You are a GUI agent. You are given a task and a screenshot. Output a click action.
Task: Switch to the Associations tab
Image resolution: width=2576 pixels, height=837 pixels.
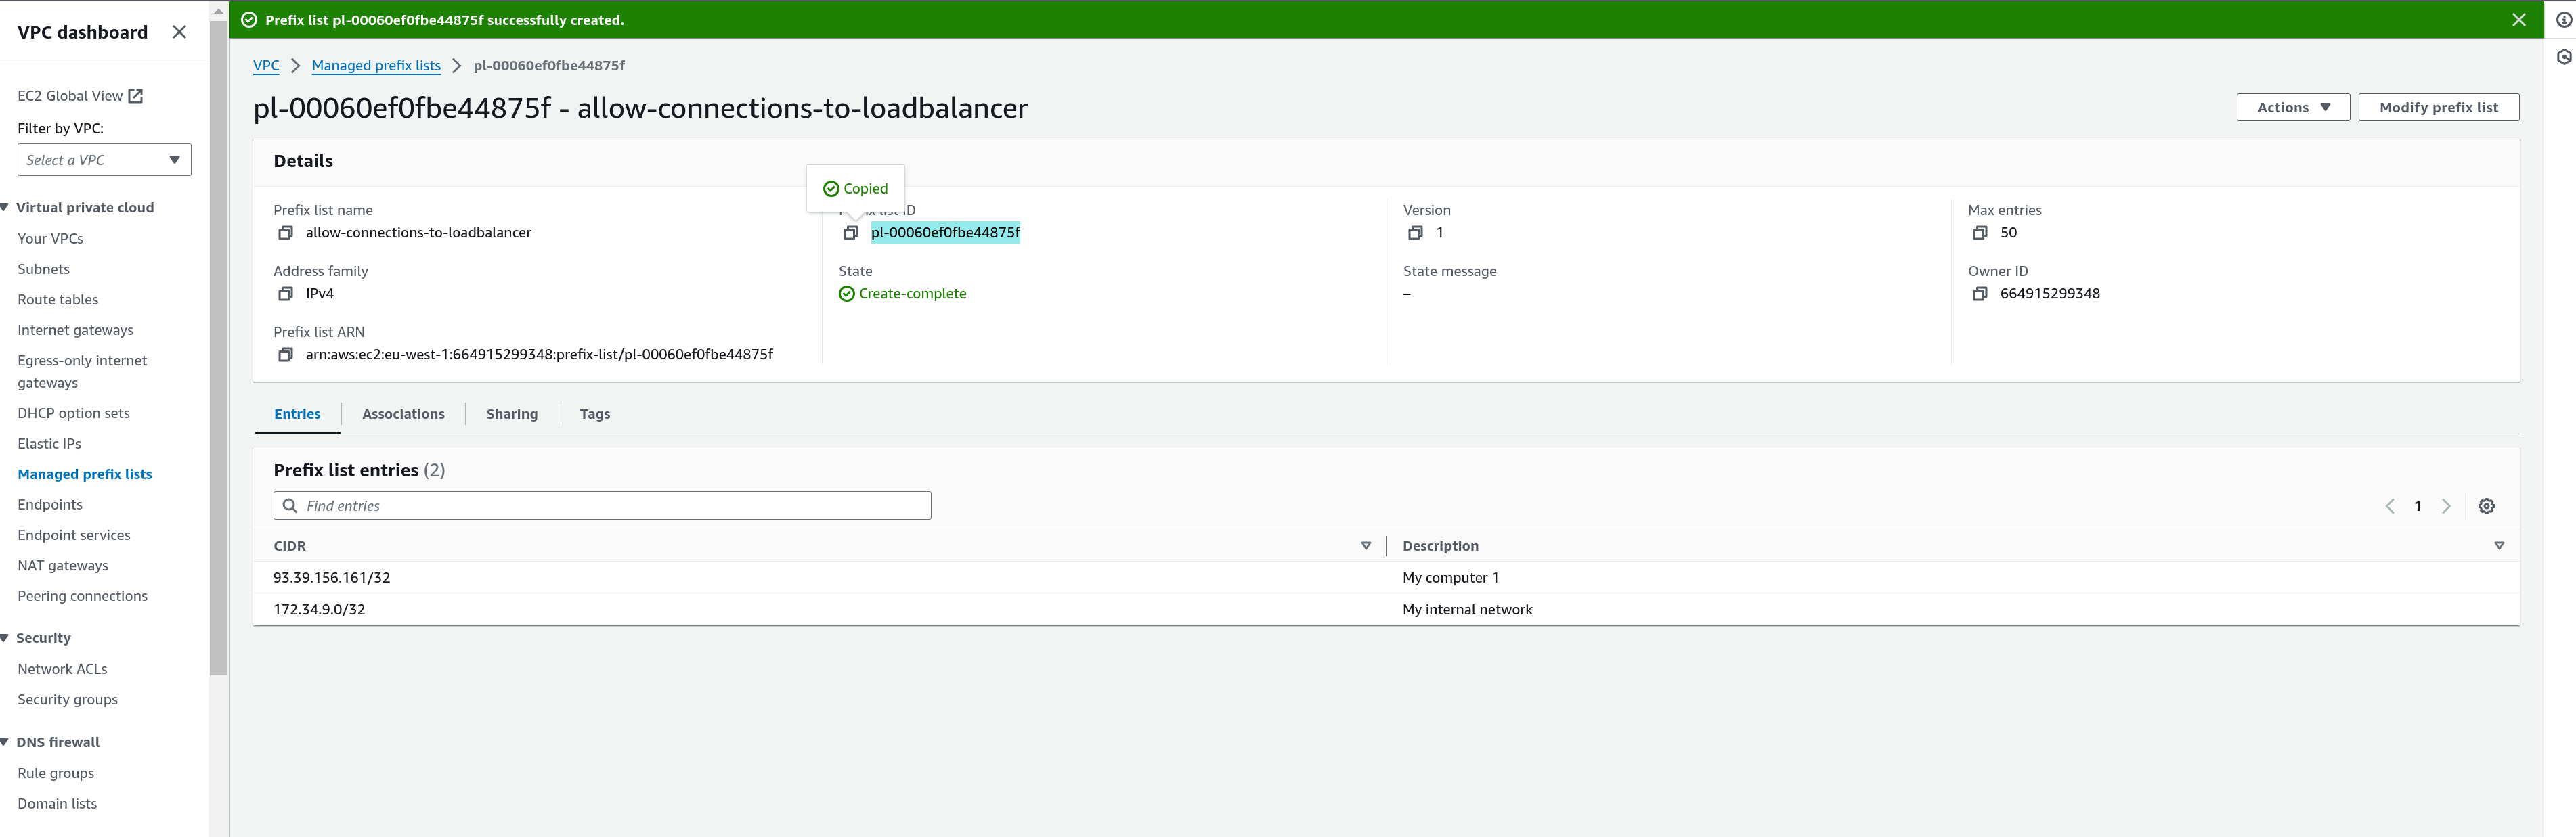pos(403,414)
